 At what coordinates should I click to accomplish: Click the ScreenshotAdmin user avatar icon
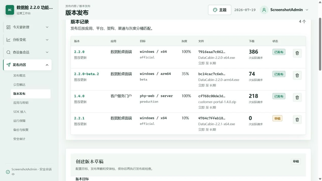tap(264, 10)
